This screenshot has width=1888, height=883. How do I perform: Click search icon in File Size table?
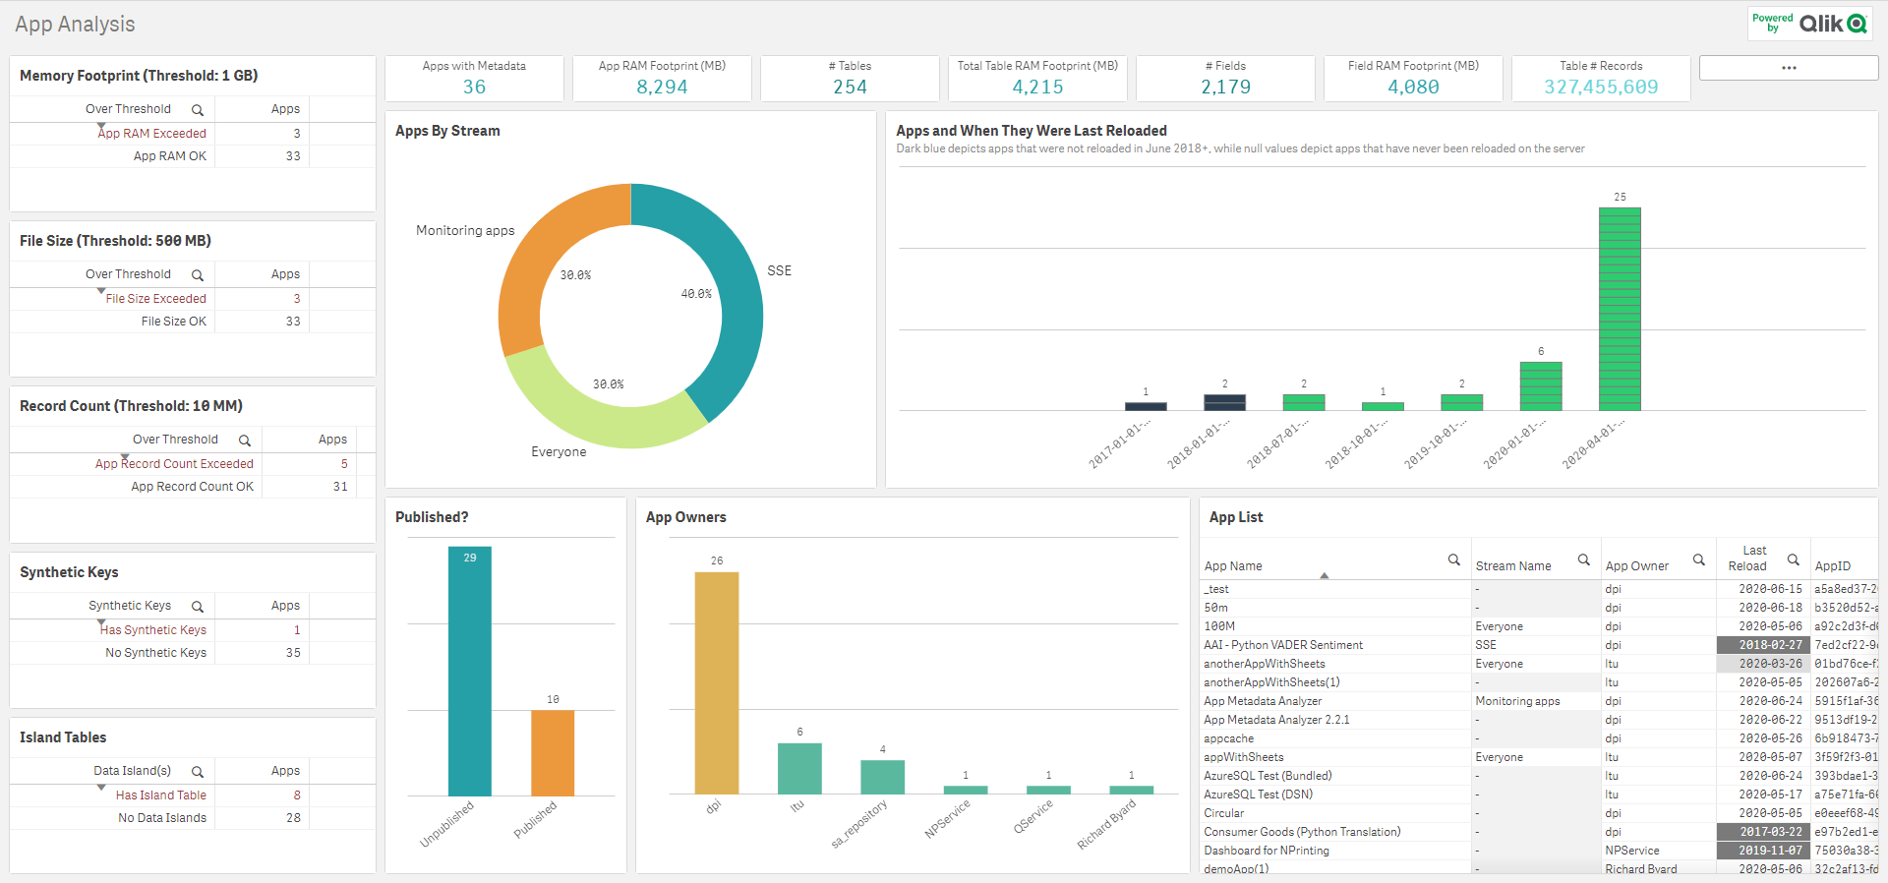coord(198,275)
